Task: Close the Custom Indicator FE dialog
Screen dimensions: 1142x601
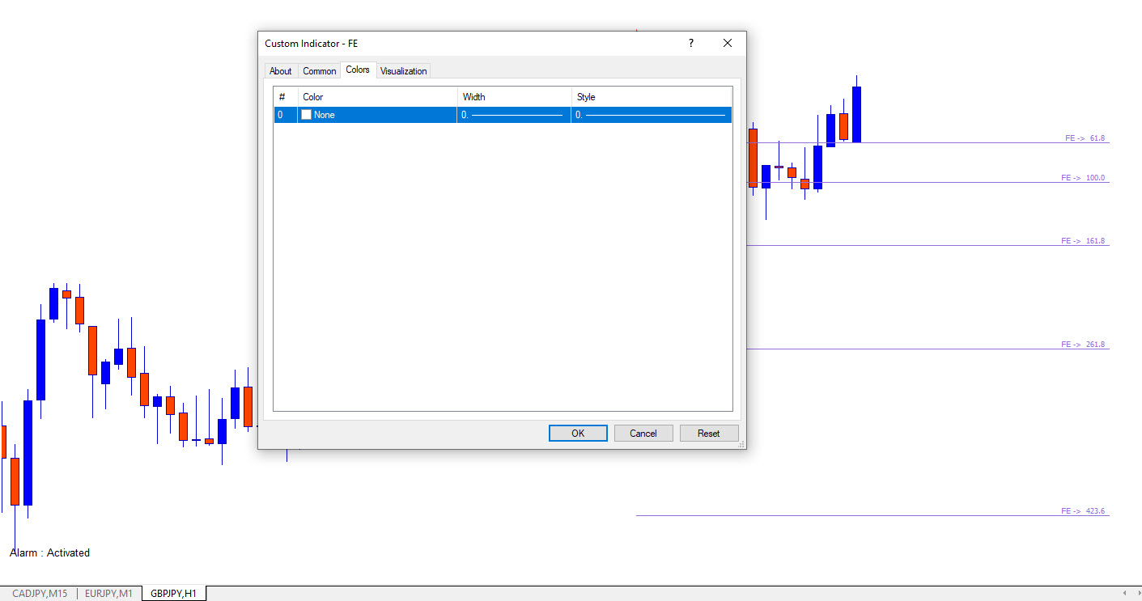Action: pos(727,44)
